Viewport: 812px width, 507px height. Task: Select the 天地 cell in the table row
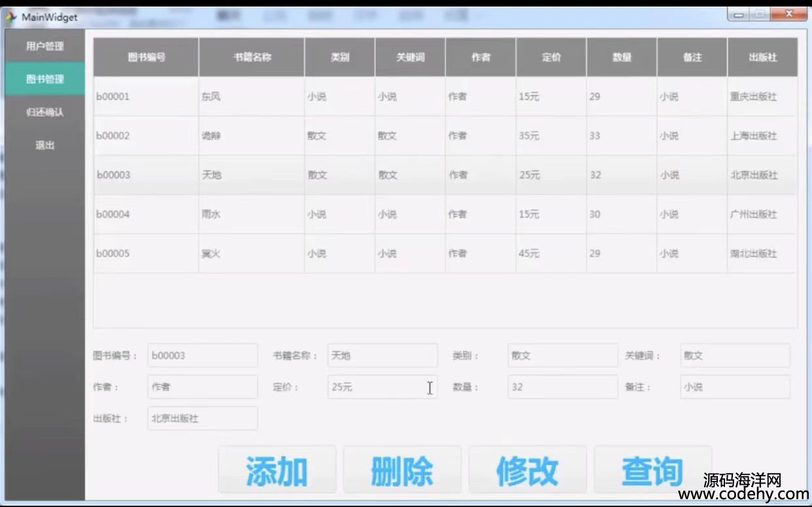click(x=252, y=175)
